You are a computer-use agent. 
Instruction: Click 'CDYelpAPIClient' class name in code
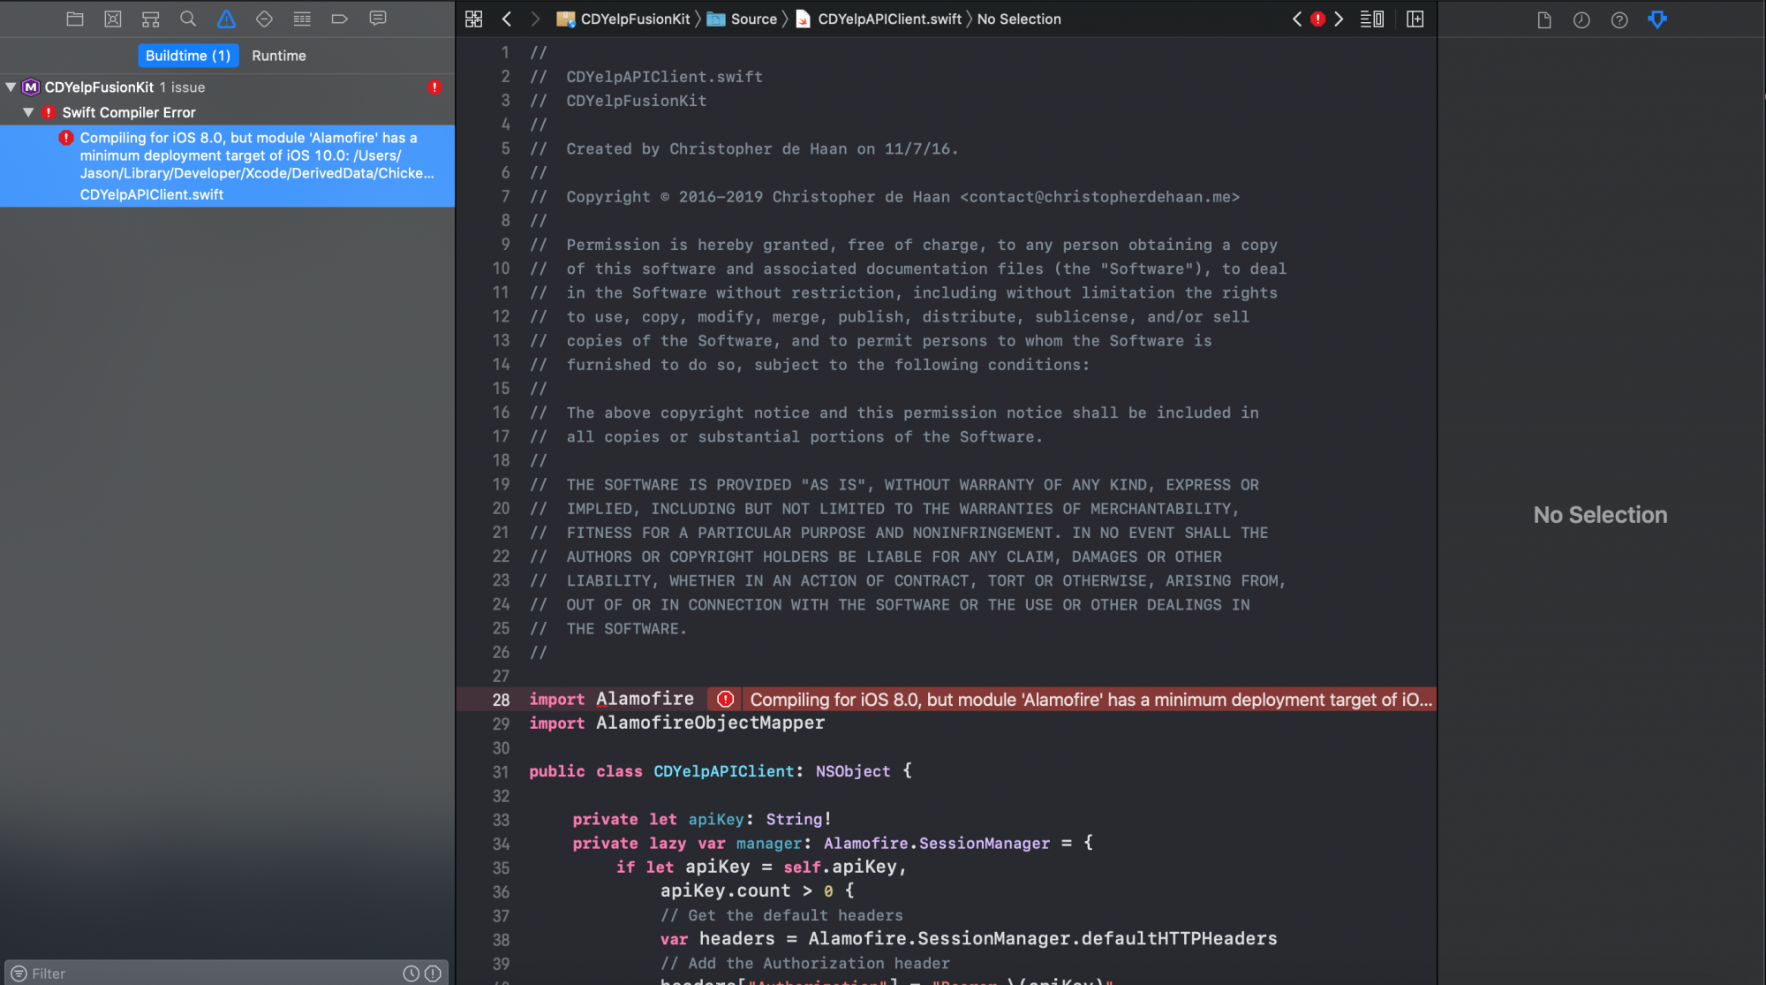[724, 771]
